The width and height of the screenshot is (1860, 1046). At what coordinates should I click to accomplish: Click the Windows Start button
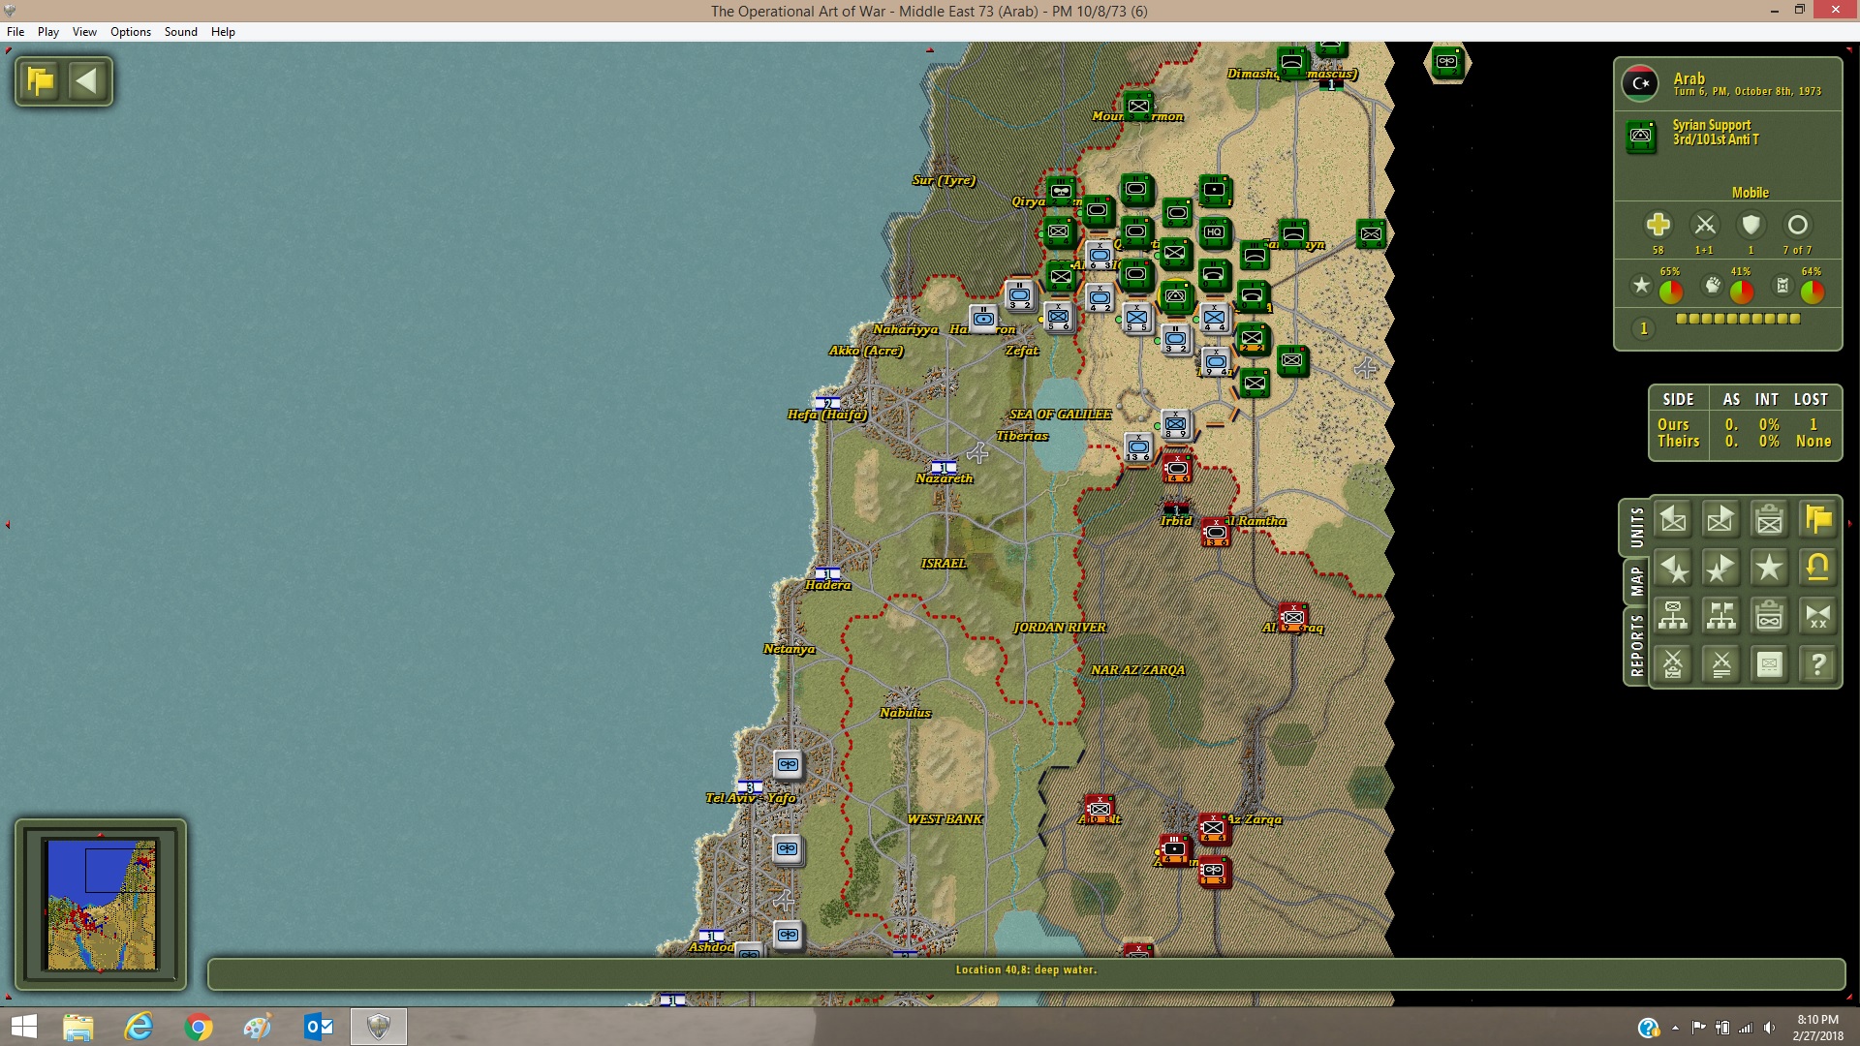tap(23, 1027)
